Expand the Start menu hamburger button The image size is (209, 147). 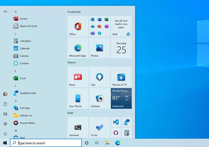(5, 12)
